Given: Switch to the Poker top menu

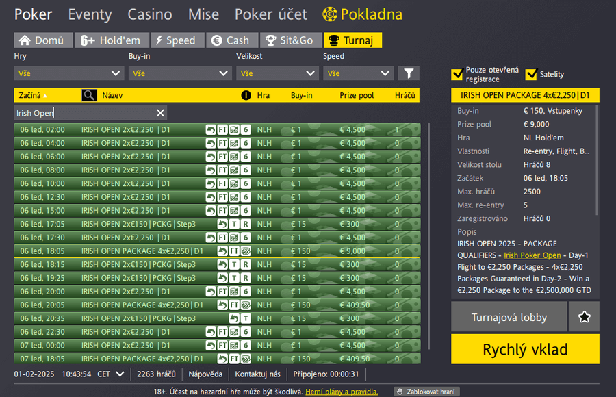Looking at the screenshot, I should [33, 14].
